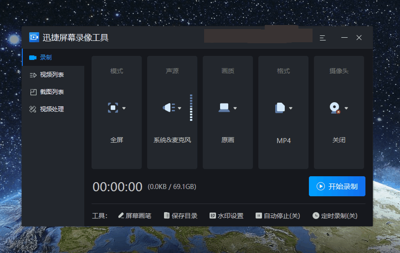Open the 视频列表 sidebar tab
This screenshot has width=400, height=253.
tap(53, 75)
